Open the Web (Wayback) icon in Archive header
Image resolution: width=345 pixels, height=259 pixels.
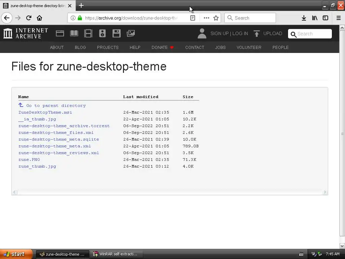(60, 33)
